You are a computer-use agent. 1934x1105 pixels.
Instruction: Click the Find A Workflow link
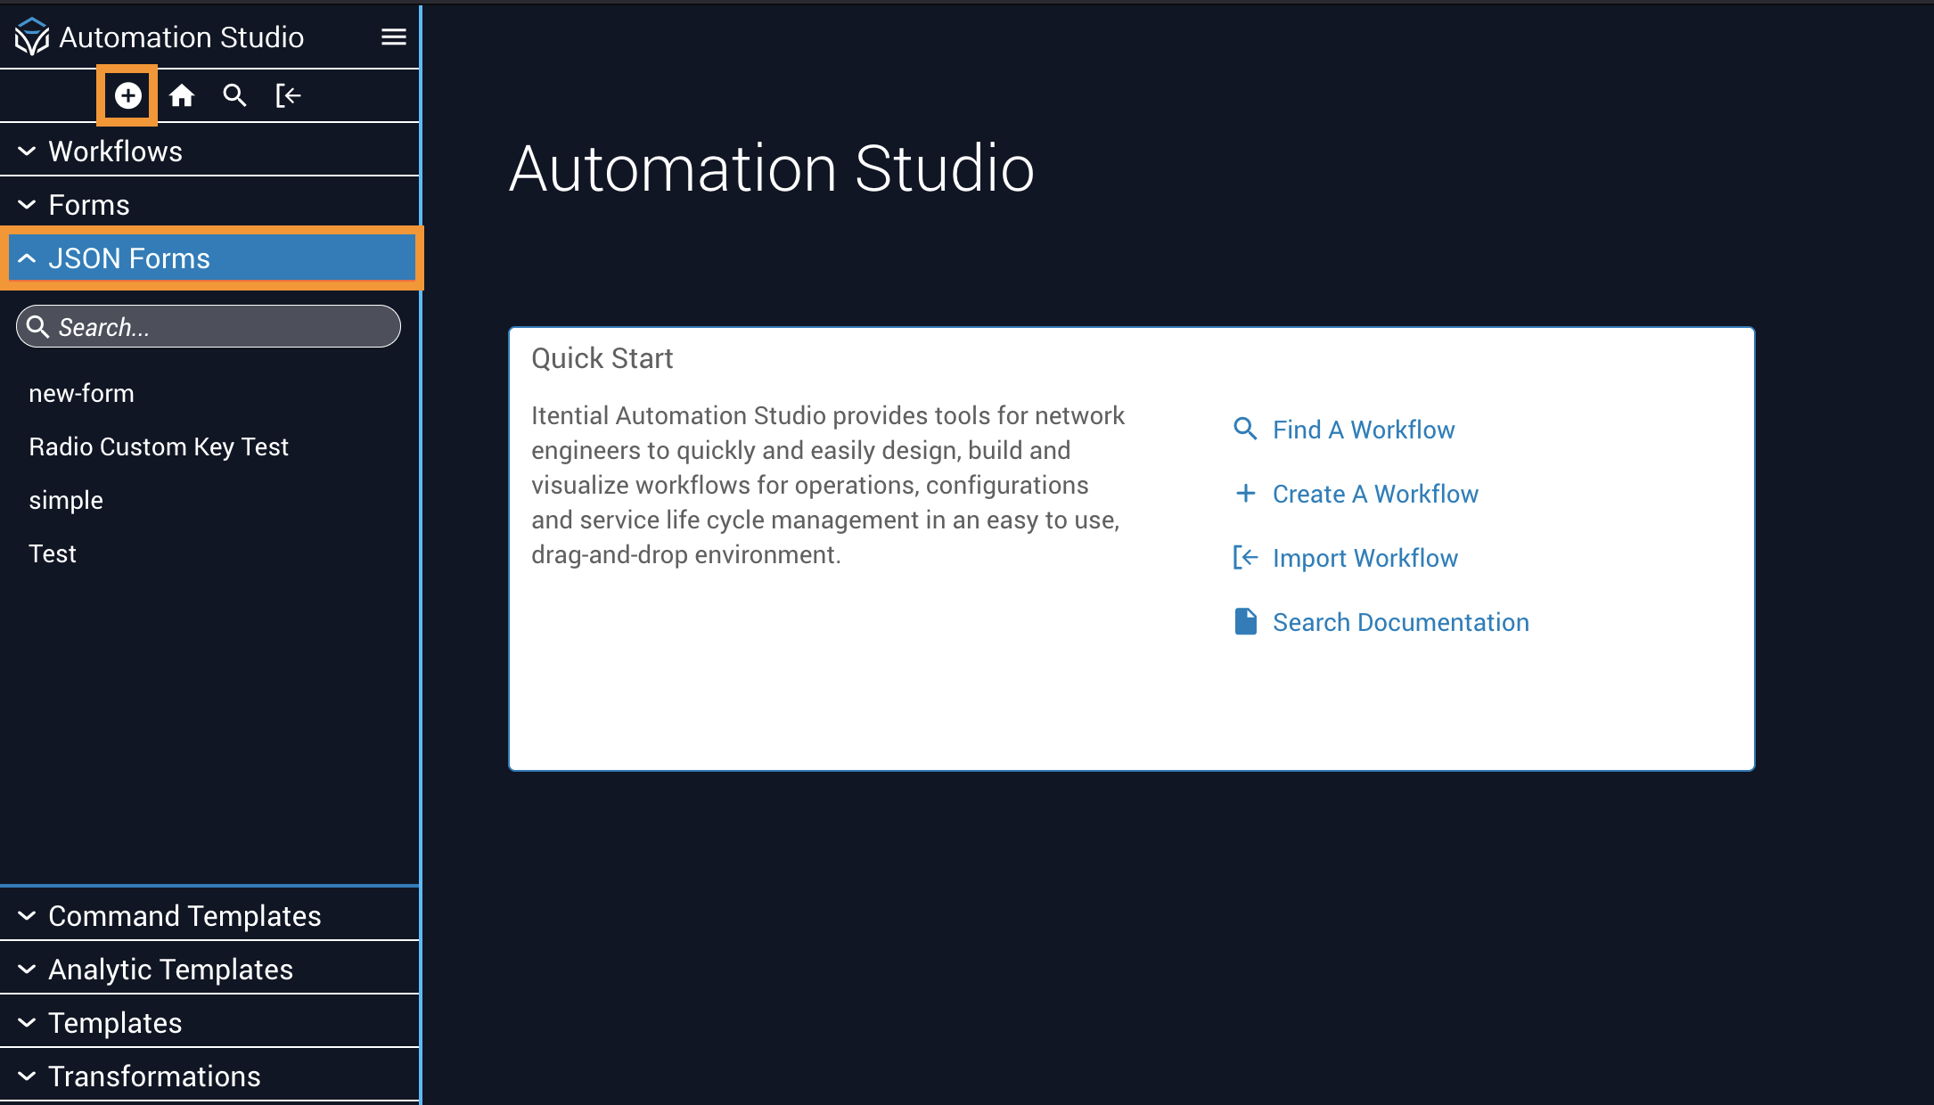1363,430
